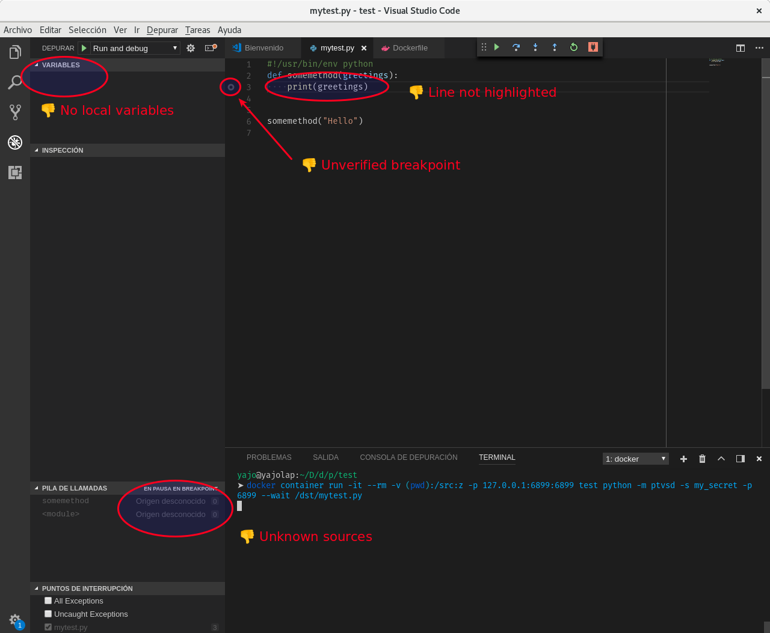Continue execution in the debug toolbar
This screenshot has height=633, width=770.
click(x=496, y=47)
